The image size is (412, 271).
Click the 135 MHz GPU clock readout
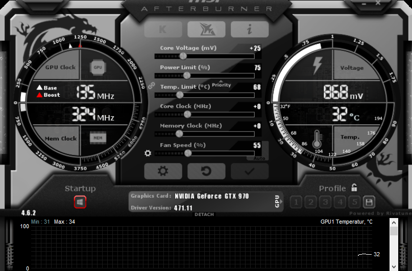[95, 92]
